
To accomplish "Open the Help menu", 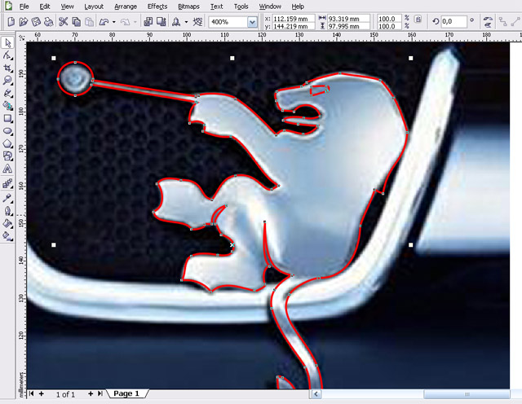I will point(298,7).
